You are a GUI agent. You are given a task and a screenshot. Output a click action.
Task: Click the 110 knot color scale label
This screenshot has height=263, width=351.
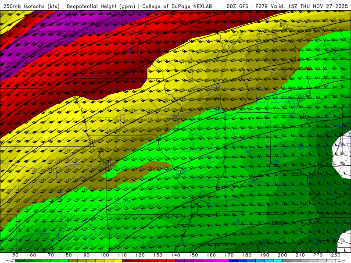(122, 255)
